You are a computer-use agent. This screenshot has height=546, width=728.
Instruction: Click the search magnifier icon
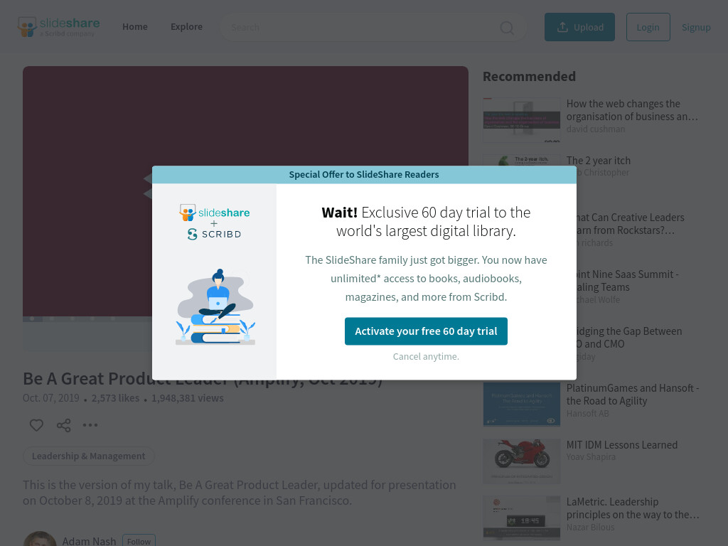pos(506,28)
